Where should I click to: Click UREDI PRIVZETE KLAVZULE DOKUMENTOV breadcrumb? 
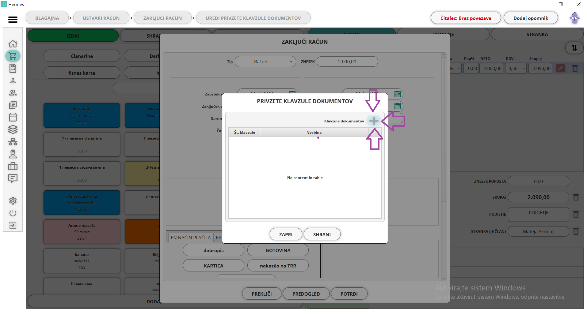click(253, 18)
